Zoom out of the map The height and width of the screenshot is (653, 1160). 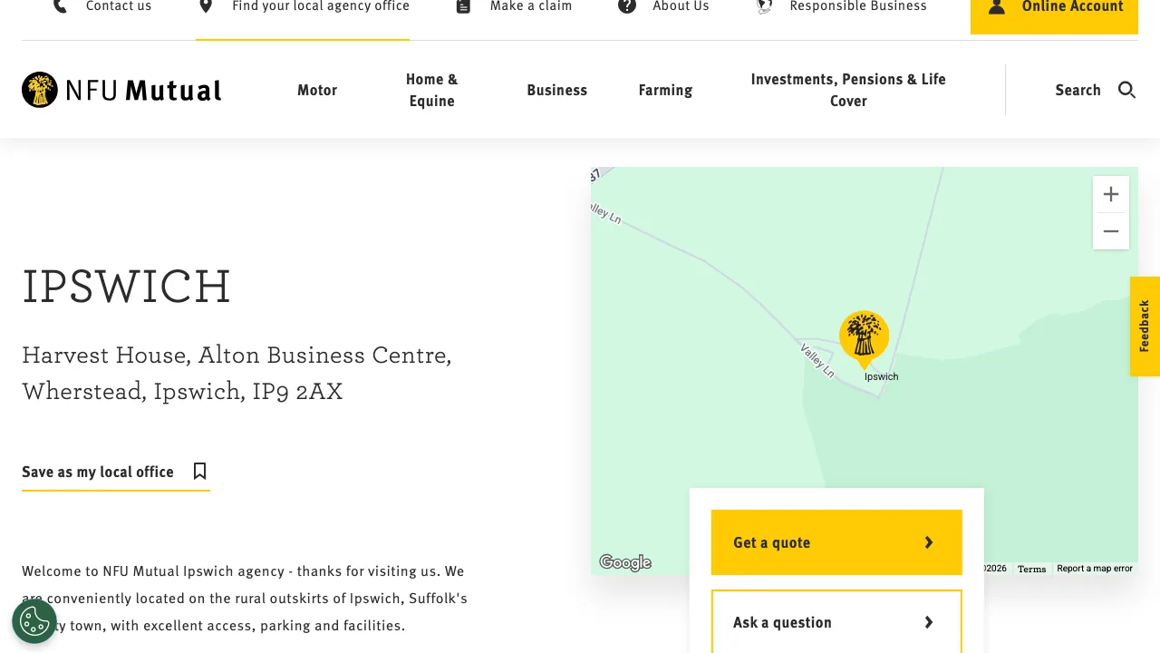(1111, 231)
